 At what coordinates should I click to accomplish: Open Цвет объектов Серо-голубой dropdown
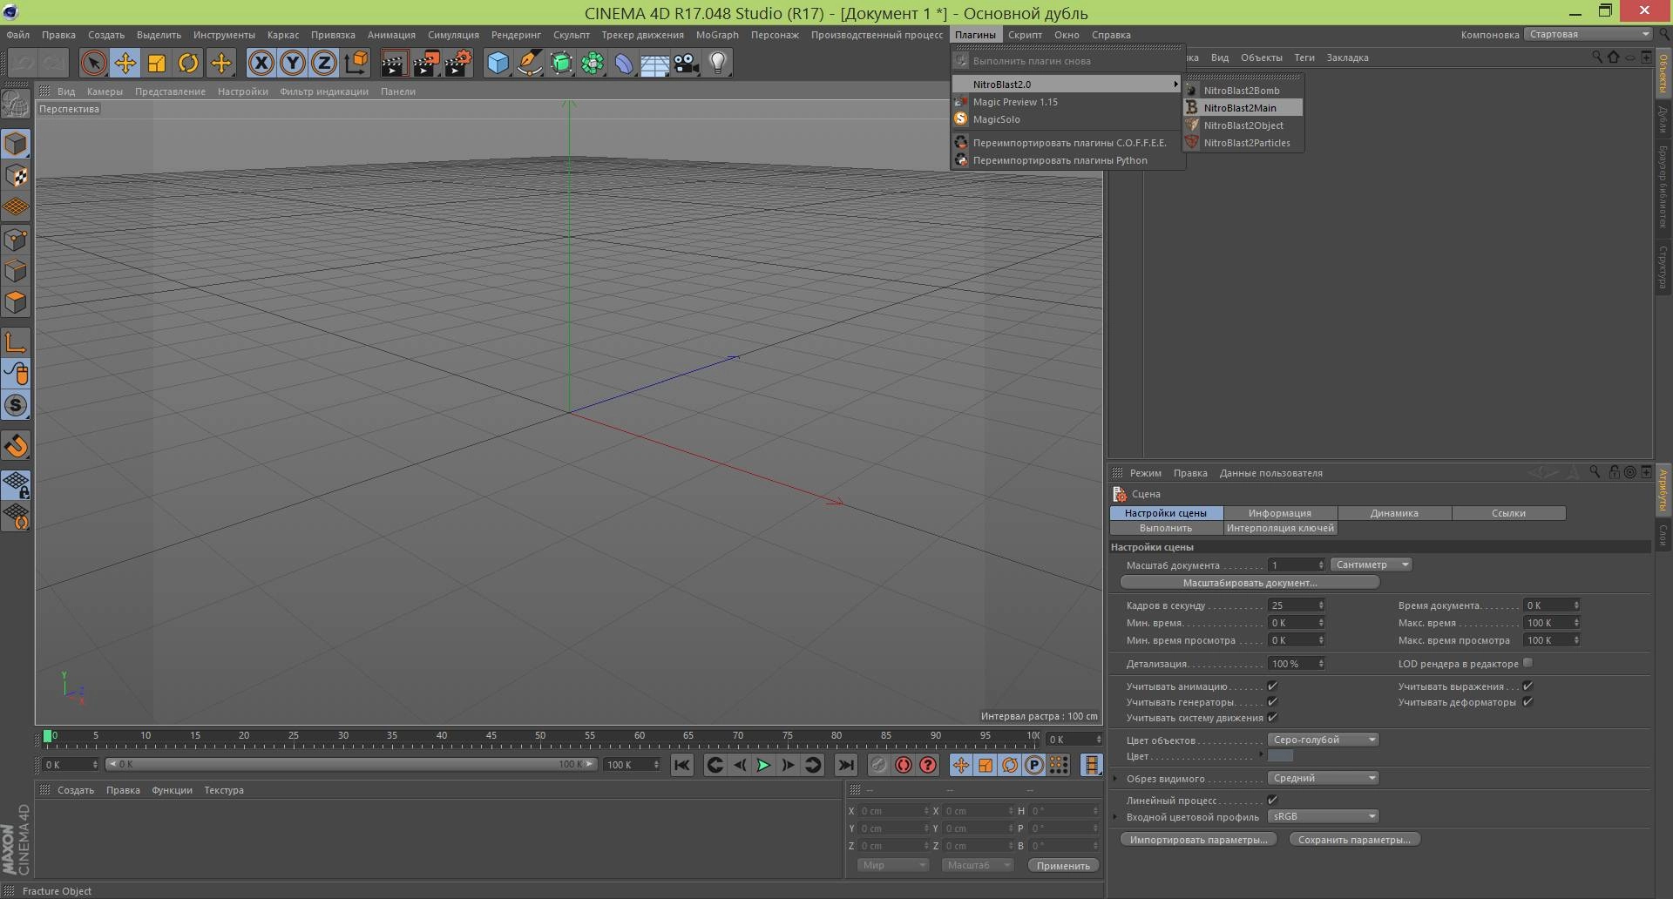coord(1323,740)
